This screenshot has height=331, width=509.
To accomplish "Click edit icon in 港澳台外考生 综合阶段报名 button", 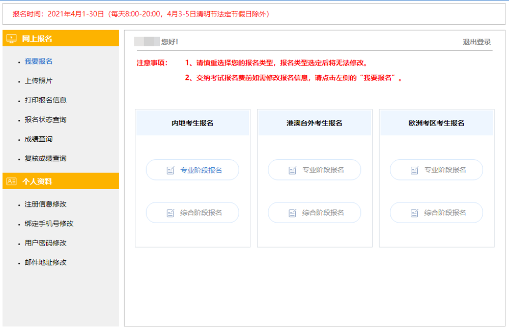I will [x=293, y=213].
